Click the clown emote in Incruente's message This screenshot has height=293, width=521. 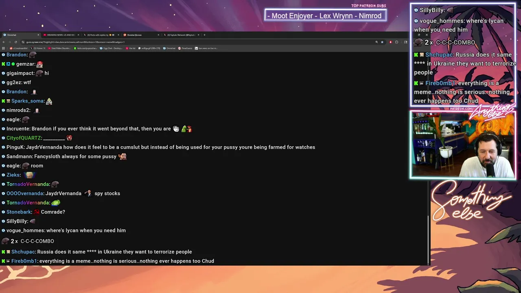click(176, 129)
